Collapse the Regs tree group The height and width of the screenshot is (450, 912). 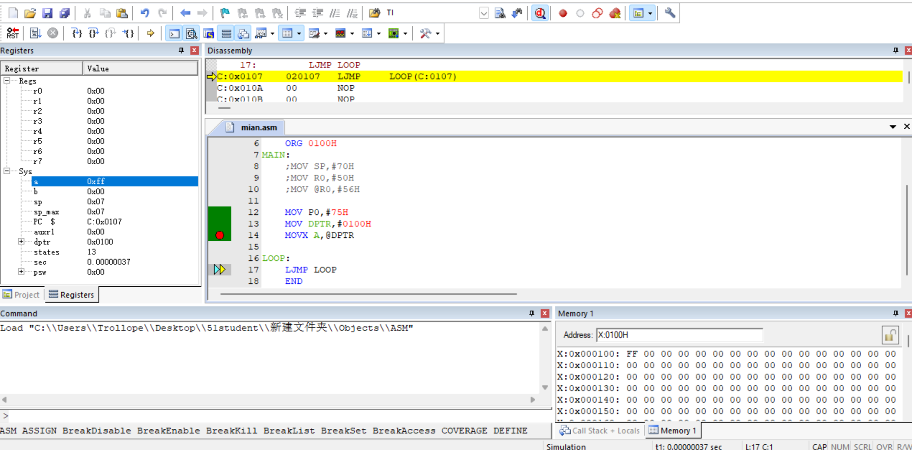(x=7, y=80)
